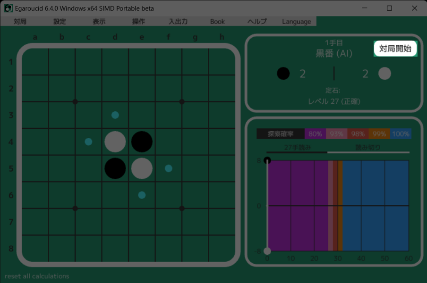
Task: Click the white disc on d4
Action: (x=115, y=141)
